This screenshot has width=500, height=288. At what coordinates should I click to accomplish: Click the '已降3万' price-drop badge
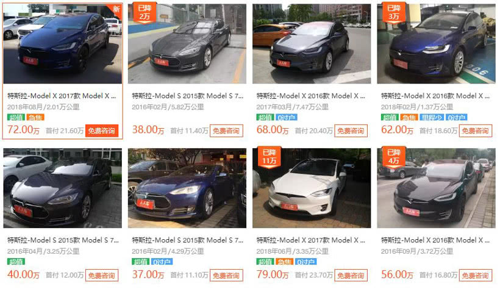[394, 13]
